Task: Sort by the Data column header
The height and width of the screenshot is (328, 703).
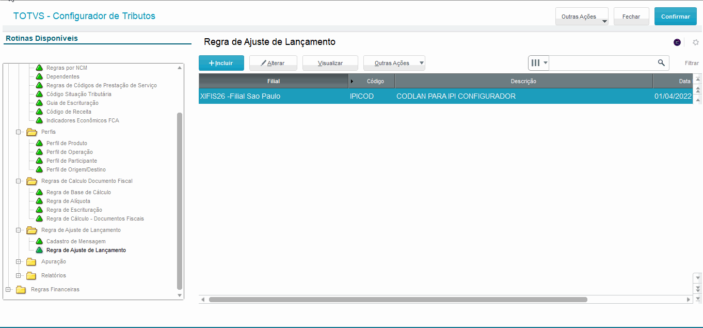Action: [x=673, y=81]
